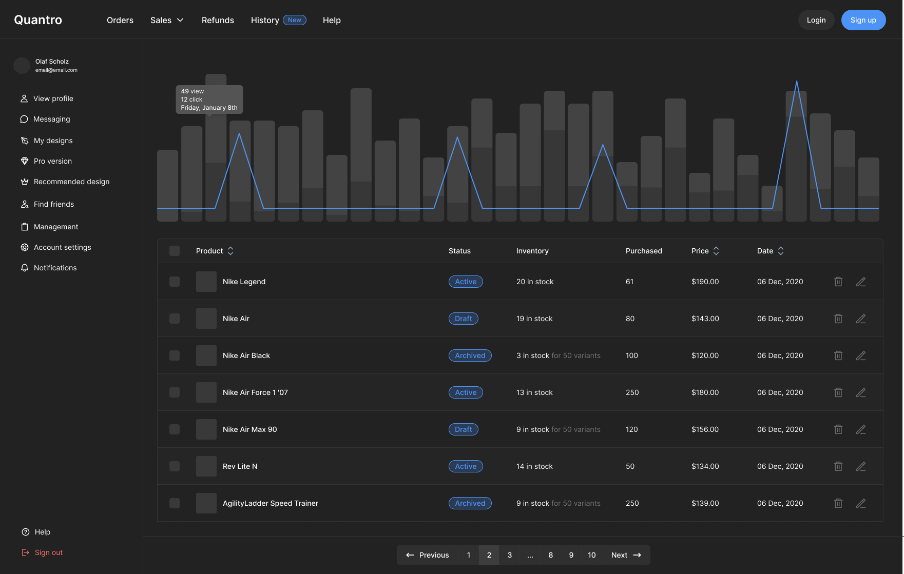This screenshot has width=904, height=574.
Task: Check the Nike Legend row checkbox
Action: (175, 282)
